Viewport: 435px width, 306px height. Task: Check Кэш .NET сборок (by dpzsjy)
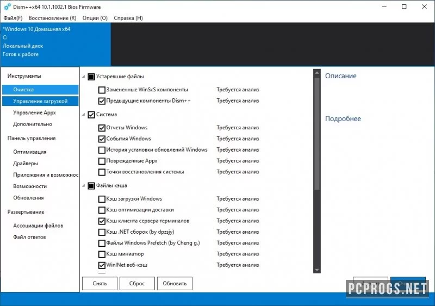(102, 232)
